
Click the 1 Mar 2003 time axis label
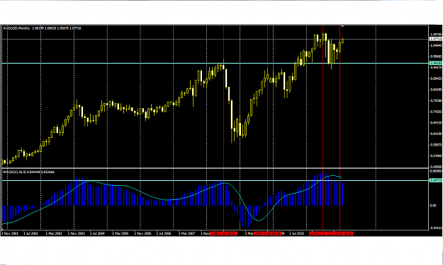click(54, 233)
